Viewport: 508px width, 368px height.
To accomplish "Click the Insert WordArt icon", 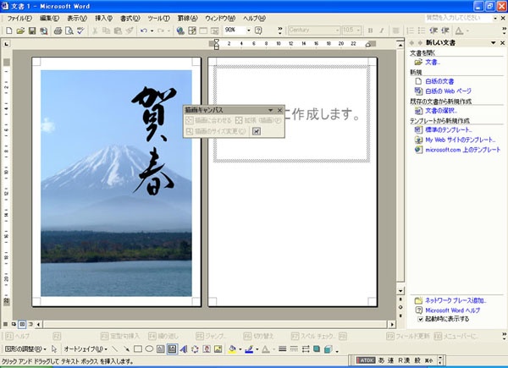I will click(x=182, y=349).
